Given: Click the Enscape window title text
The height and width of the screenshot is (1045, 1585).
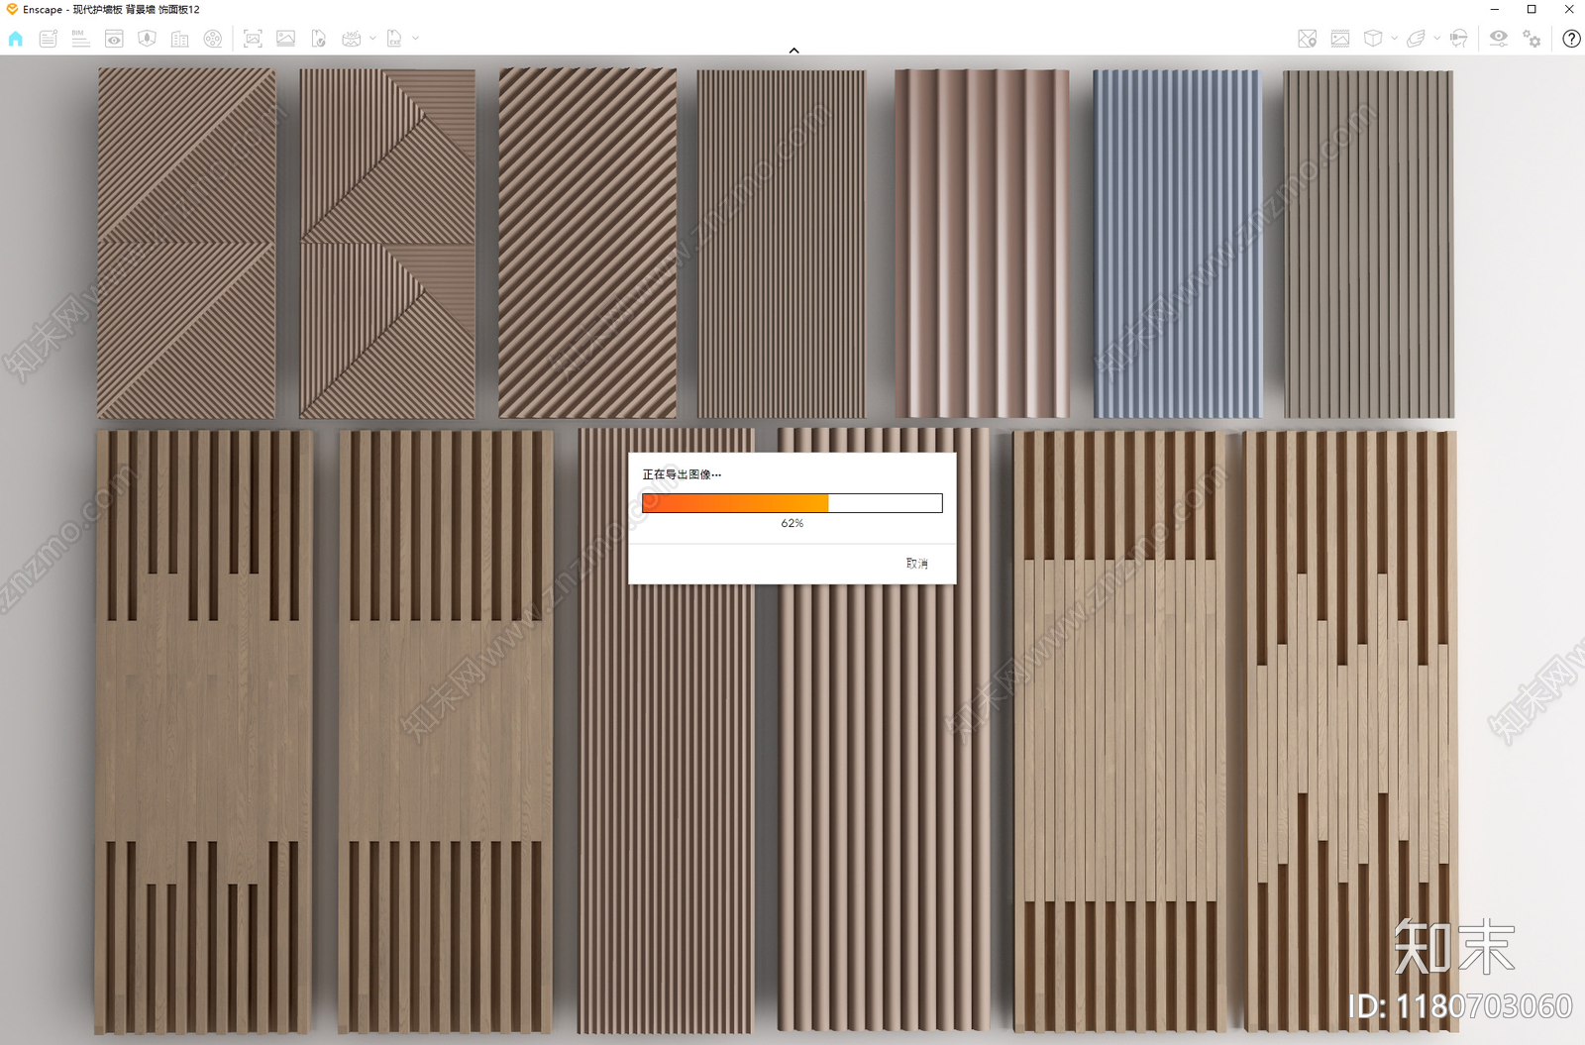Looking at the screenshot, I should point(111,9).
